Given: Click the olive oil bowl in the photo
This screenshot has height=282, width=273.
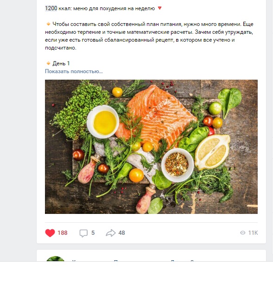Looking at the screenshot, I should click(x=103, y=122).
